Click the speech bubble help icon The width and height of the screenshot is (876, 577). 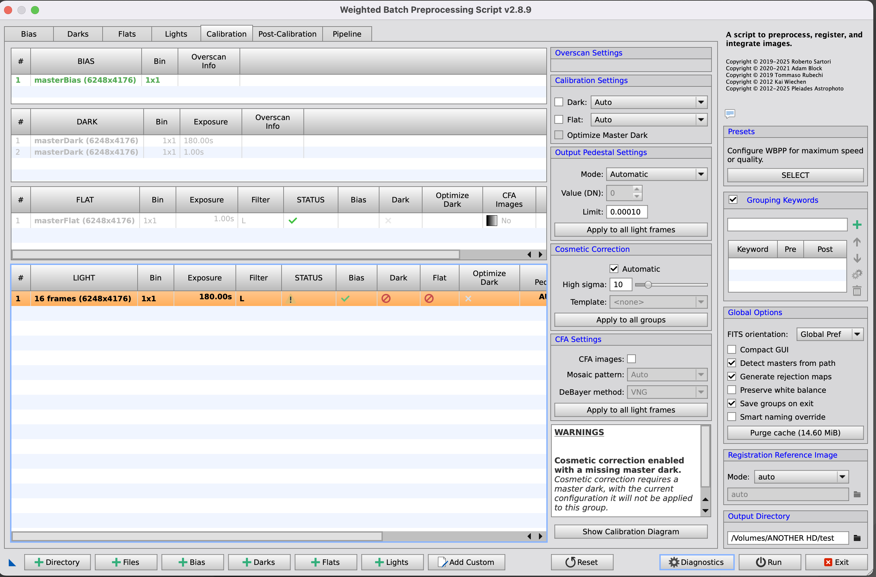coord(730,113)
